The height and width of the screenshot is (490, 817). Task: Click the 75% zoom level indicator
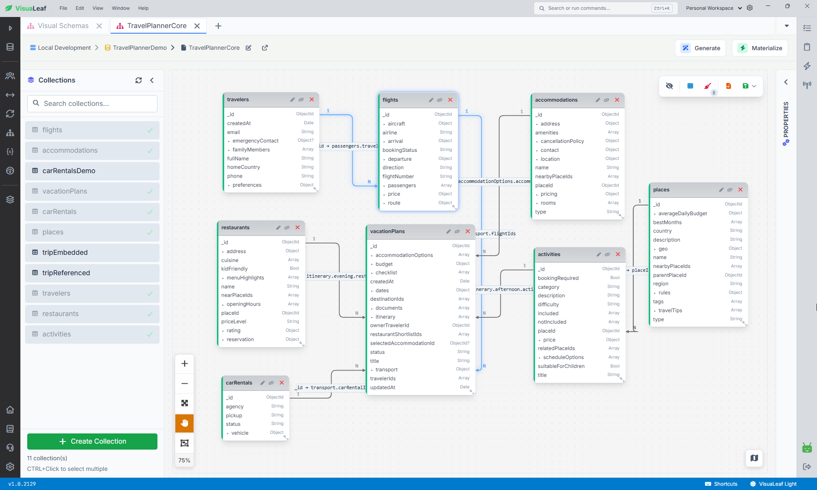tap(185, 460)
